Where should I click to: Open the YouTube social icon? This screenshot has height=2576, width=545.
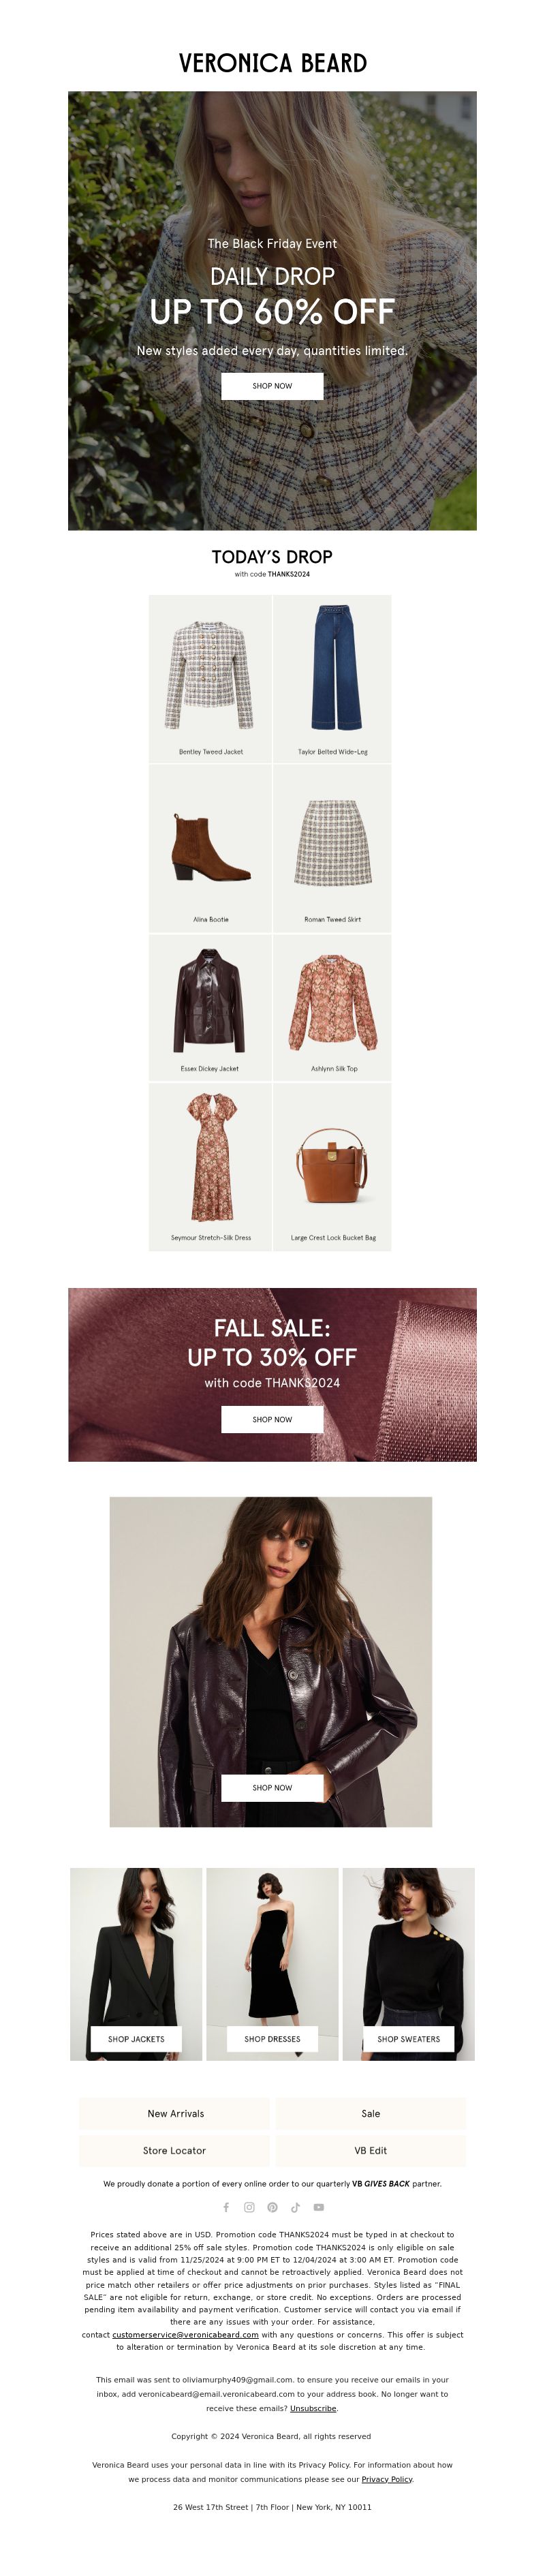click(x=319, y=2207)
